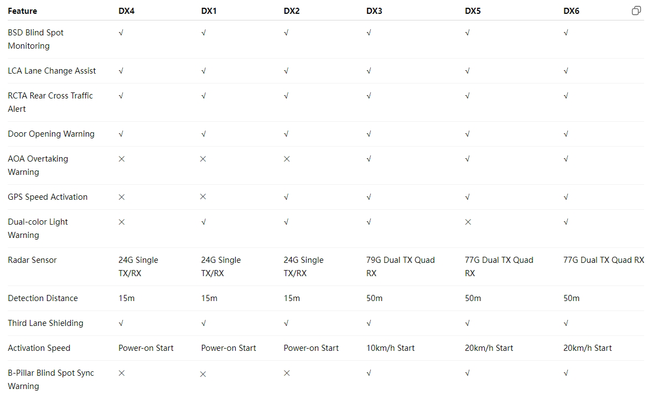The image size is (668, 394).
Task: Select the LCA Lane Change Assist row label
Action: tap(52, 71)
